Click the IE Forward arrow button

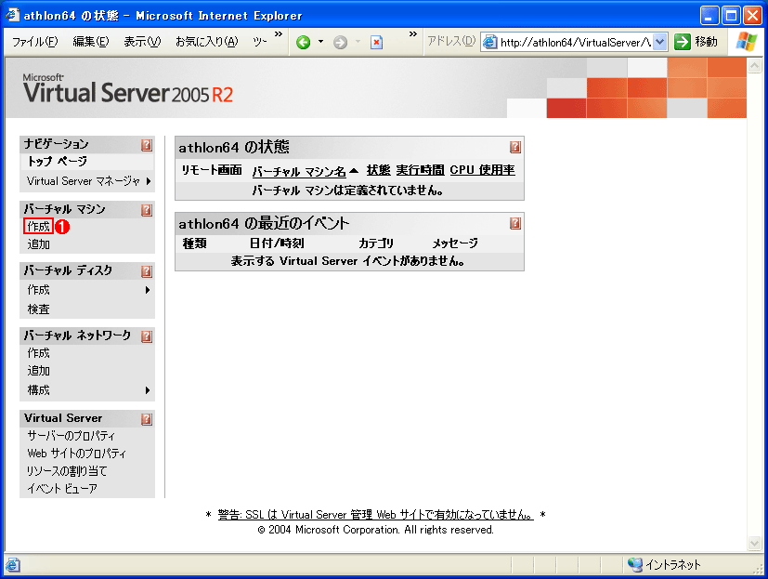(x=340, y=43)
